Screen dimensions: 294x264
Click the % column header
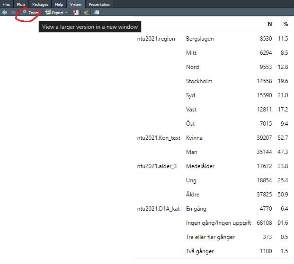tap(285, 24)
